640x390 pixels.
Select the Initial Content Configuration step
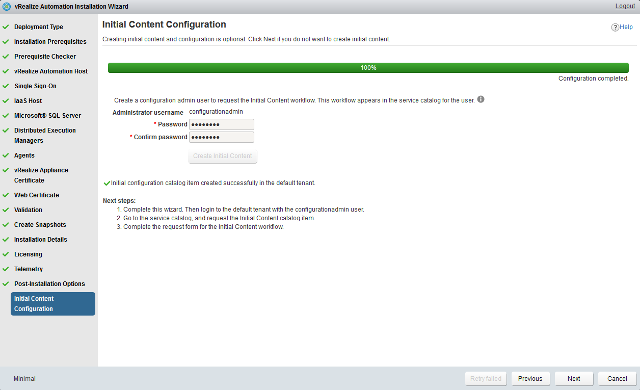click(x=52, y=304)
